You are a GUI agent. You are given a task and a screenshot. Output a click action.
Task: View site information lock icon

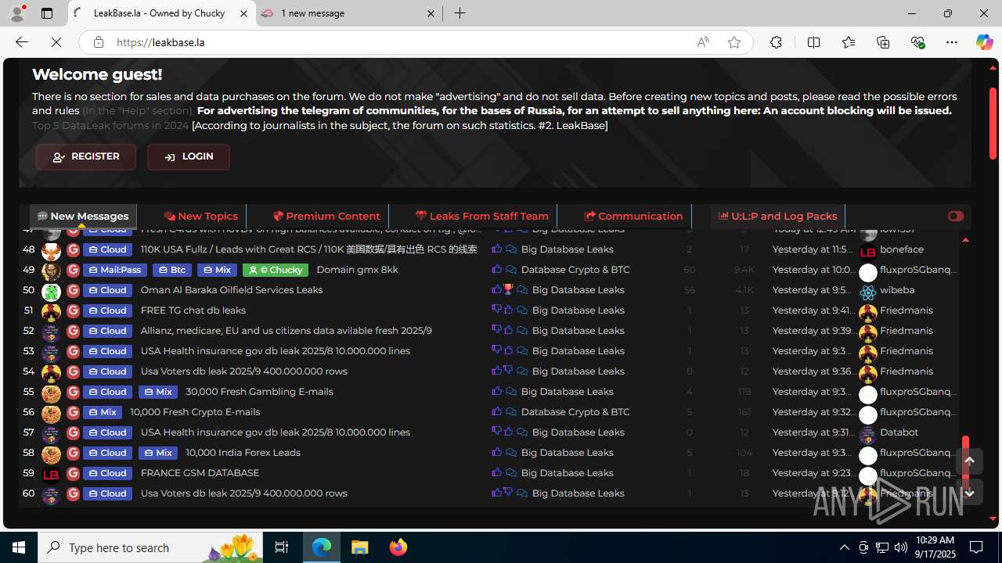coord(98,42)
